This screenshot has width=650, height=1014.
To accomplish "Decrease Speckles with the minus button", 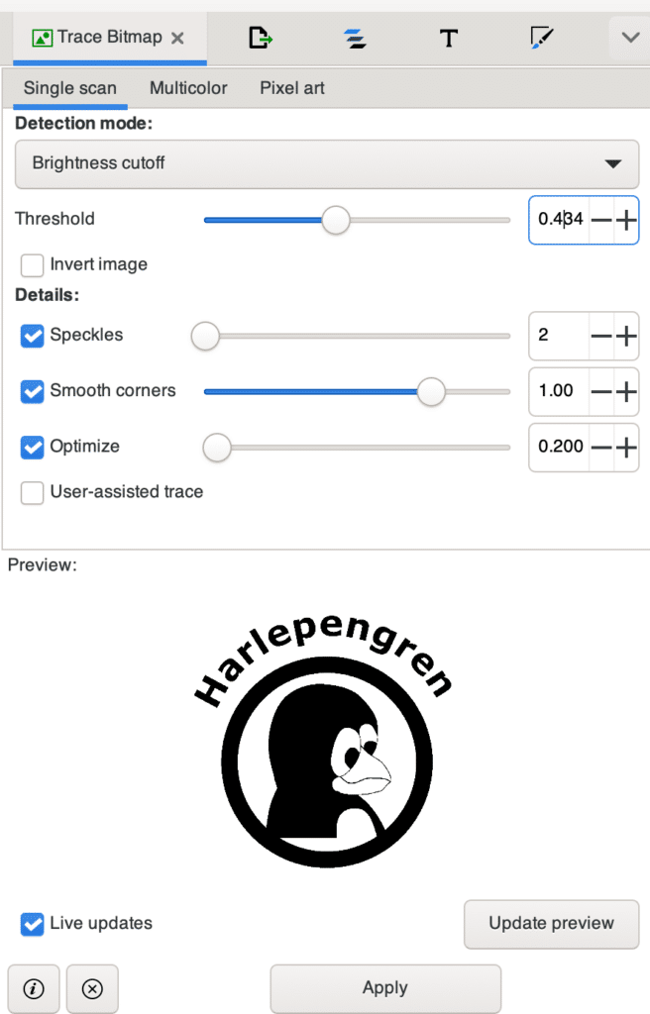I will pos(600,336).
